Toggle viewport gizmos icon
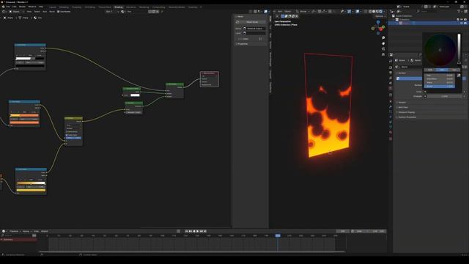Image resolution: width=469 pixels, height=264 pixels. 349,12
